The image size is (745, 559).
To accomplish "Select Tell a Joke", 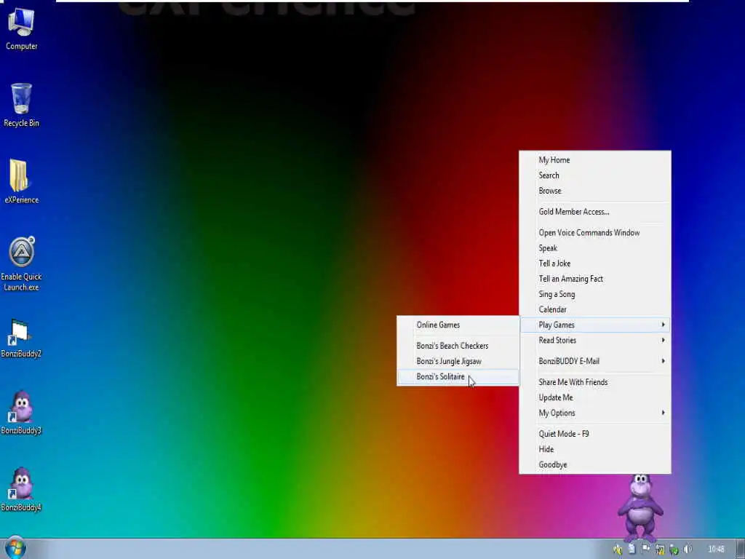I will (595, 263).
